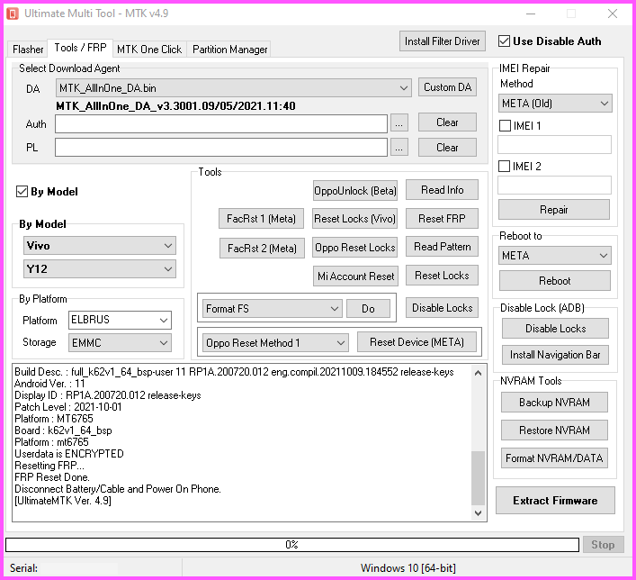
Task: Expand the Y12 model dropdown
Action: click(100, 269)
